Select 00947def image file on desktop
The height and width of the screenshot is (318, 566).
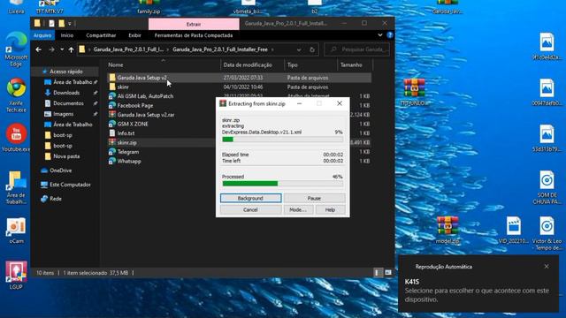[x=547, y=92]
